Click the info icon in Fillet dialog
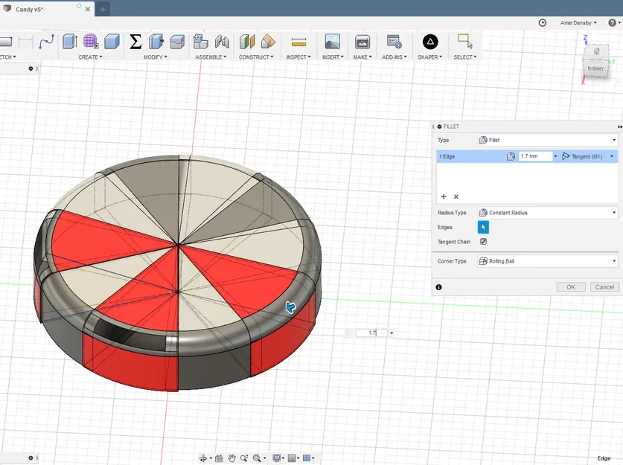 point(439,287)
